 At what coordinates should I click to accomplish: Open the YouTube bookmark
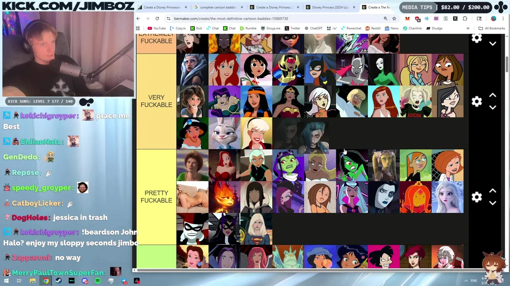point(157,28)
